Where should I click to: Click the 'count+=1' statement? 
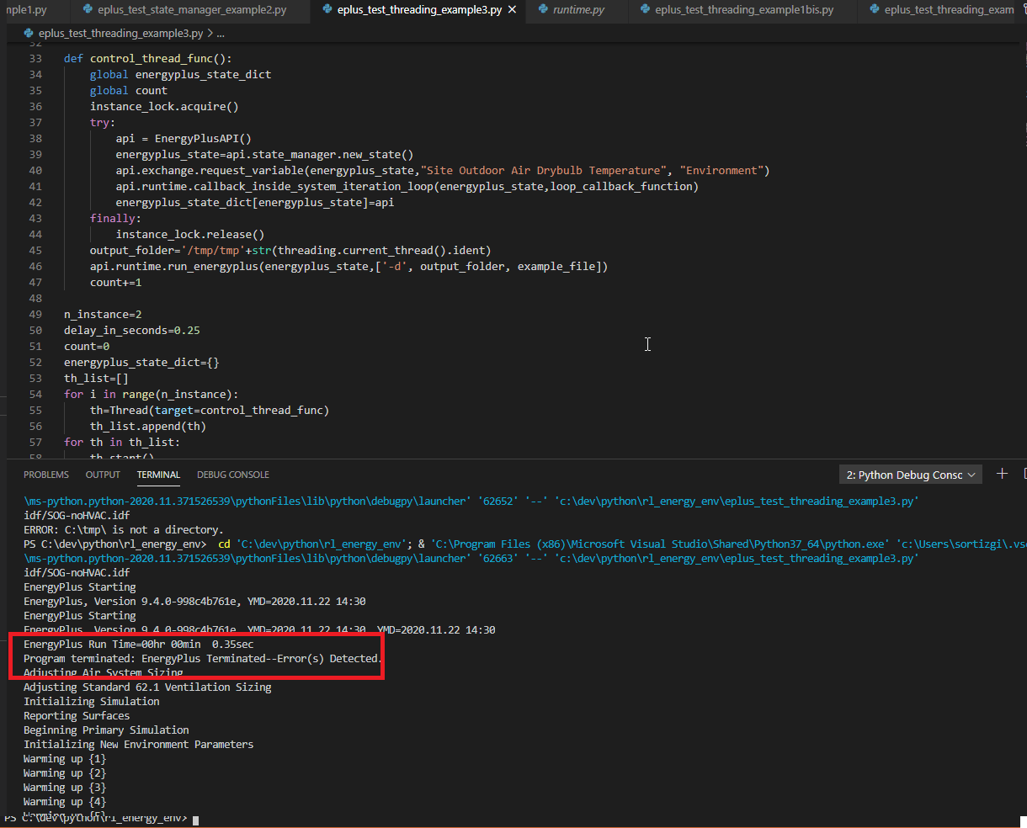(116, 283)
